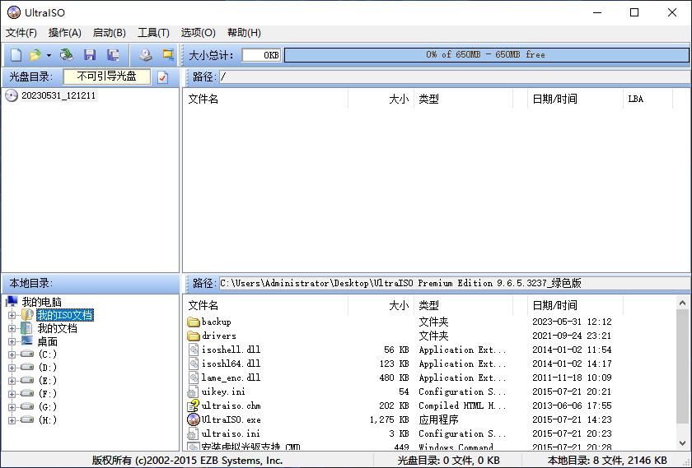This screenshot has height=468, width=692.
Task: Expand the (F:) drive node
Action: point(12,394)
